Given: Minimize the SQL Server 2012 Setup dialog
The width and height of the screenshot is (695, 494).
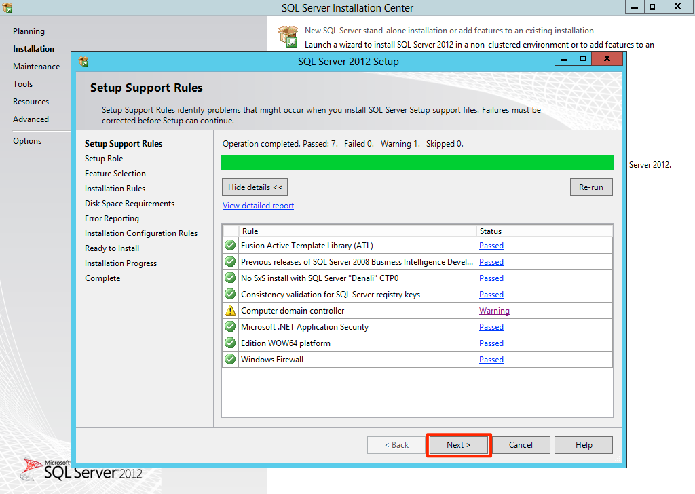Looking at the screenshot, I should 564,59.
